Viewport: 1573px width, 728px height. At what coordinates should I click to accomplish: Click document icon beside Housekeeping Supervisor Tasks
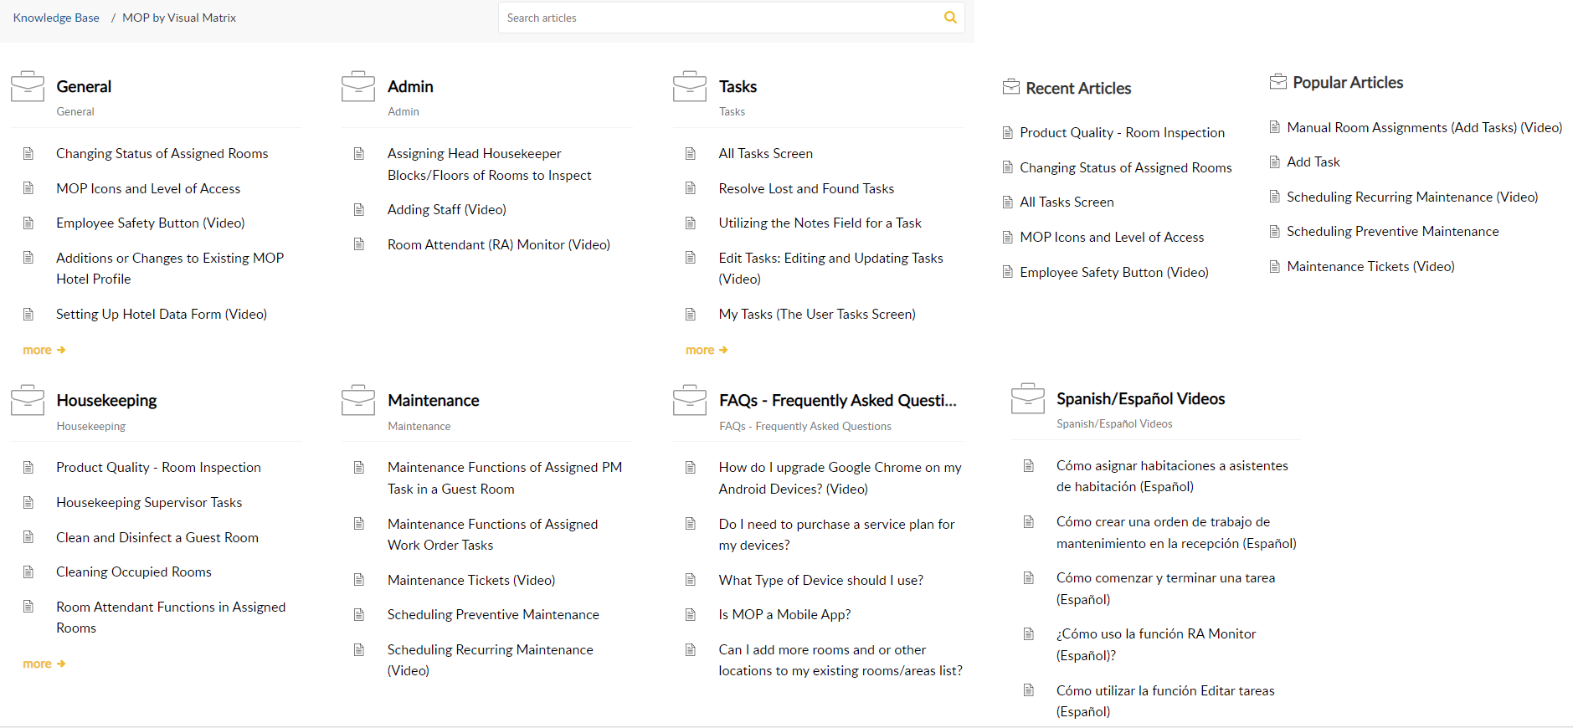pyautogui.click(x=28, y=502)
